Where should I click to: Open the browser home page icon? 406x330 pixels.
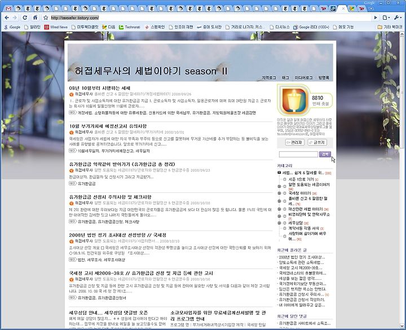pyautogui.click(x=35, y=17)
